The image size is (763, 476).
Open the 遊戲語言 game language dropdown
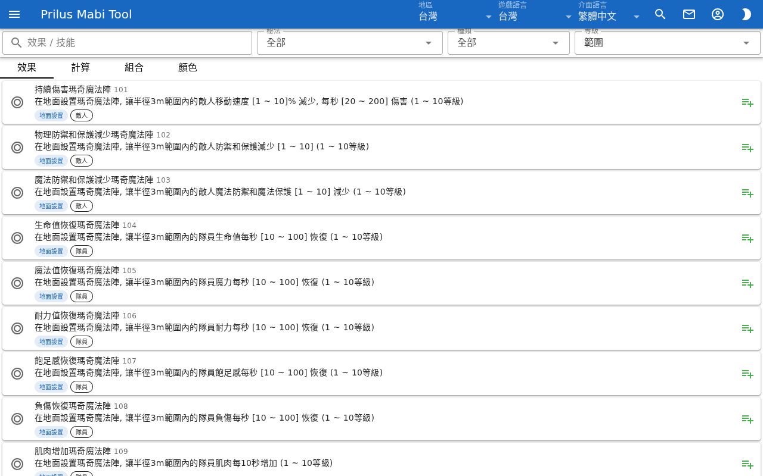coord(535,13)
